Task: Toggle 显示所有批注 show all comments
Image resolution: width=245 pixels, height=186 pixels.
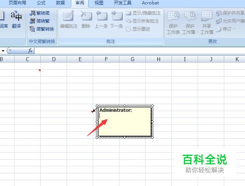Action: (x=142, y=21)
